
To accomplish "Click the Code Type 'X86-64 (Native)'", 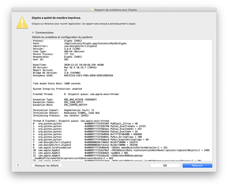I will click(x=74, y=51).
